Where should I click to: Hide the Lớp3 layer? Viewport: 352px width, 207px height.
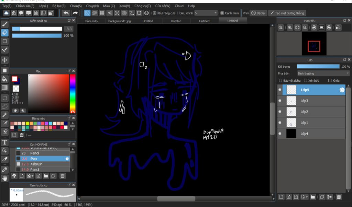(280, 101)
